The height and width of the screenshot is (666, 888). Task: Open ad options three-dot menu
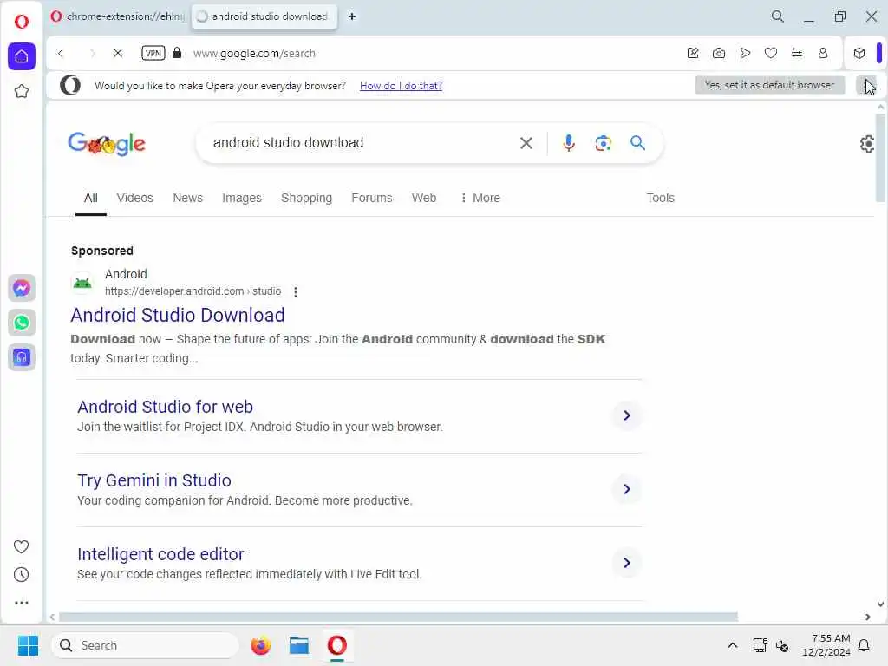(295, 291)
